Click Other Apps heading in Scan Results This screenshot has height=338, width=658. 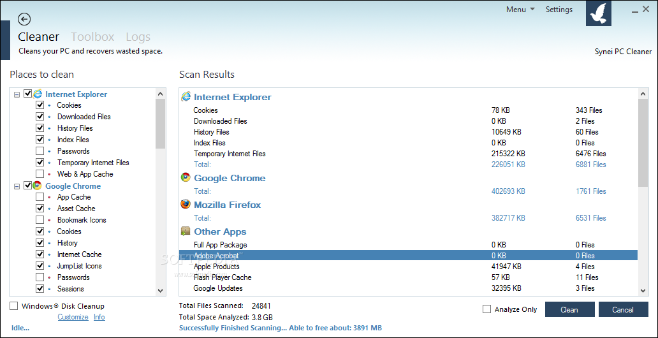point(220,231)
